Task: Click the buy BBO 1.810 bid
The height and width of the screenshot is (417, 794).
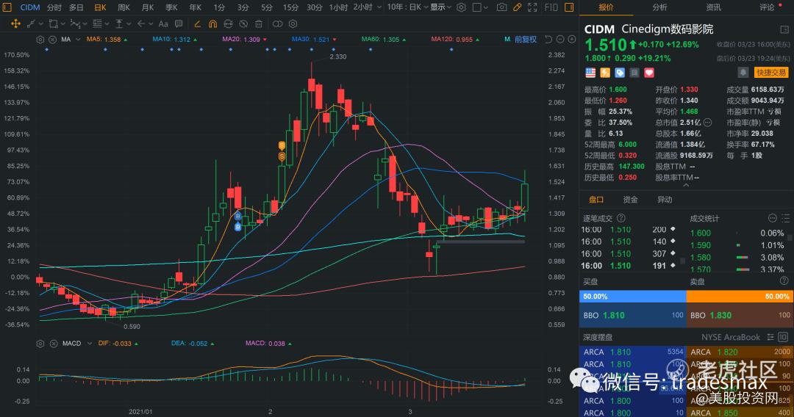Action: 632,315
